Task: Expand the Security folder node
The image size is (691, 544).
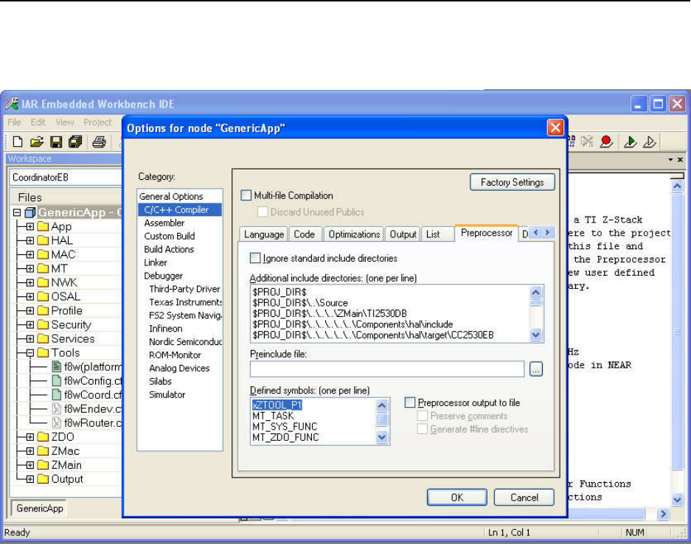Action: point(30,324)
